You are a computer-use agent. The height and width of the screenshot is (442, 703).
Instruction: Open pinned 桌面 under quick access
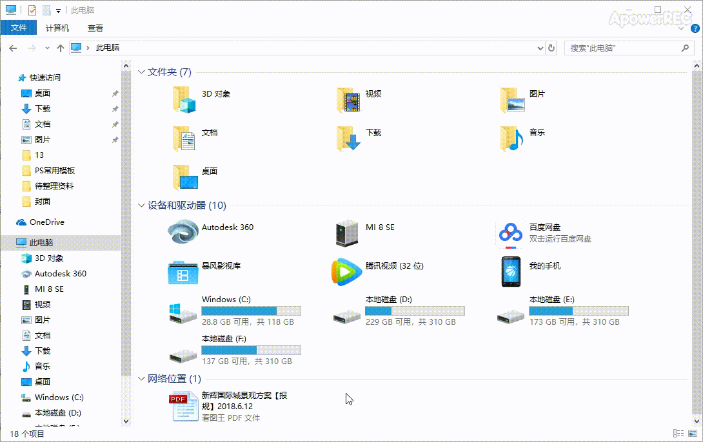click(43, 93)
